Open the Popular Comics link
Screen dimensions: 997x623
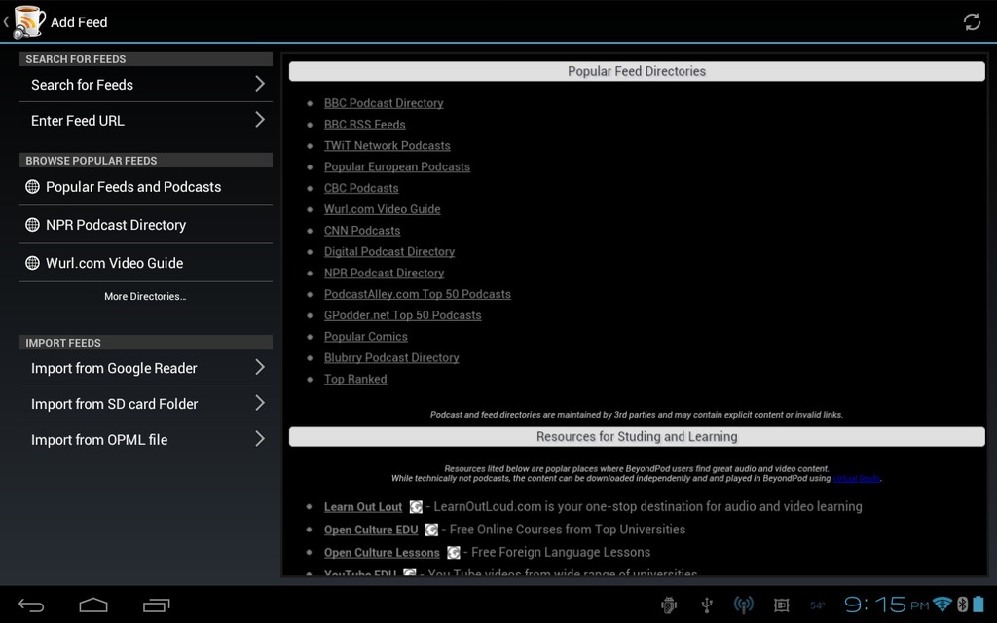pos(366,336)
